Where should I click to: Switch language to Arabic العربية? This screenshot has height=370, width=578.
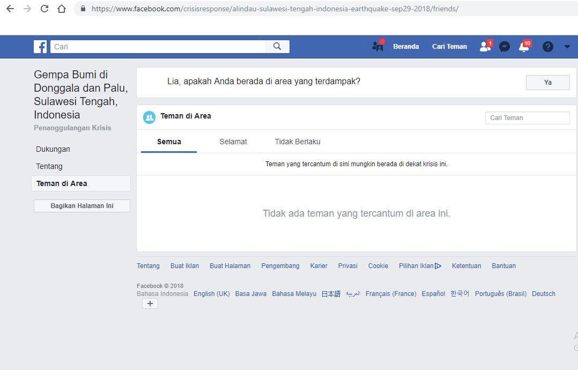point(353,294)
